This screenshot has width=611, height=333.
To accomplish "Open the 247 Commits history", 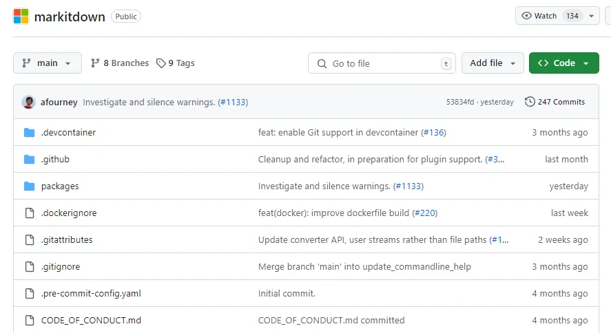I will pos(555,102).
